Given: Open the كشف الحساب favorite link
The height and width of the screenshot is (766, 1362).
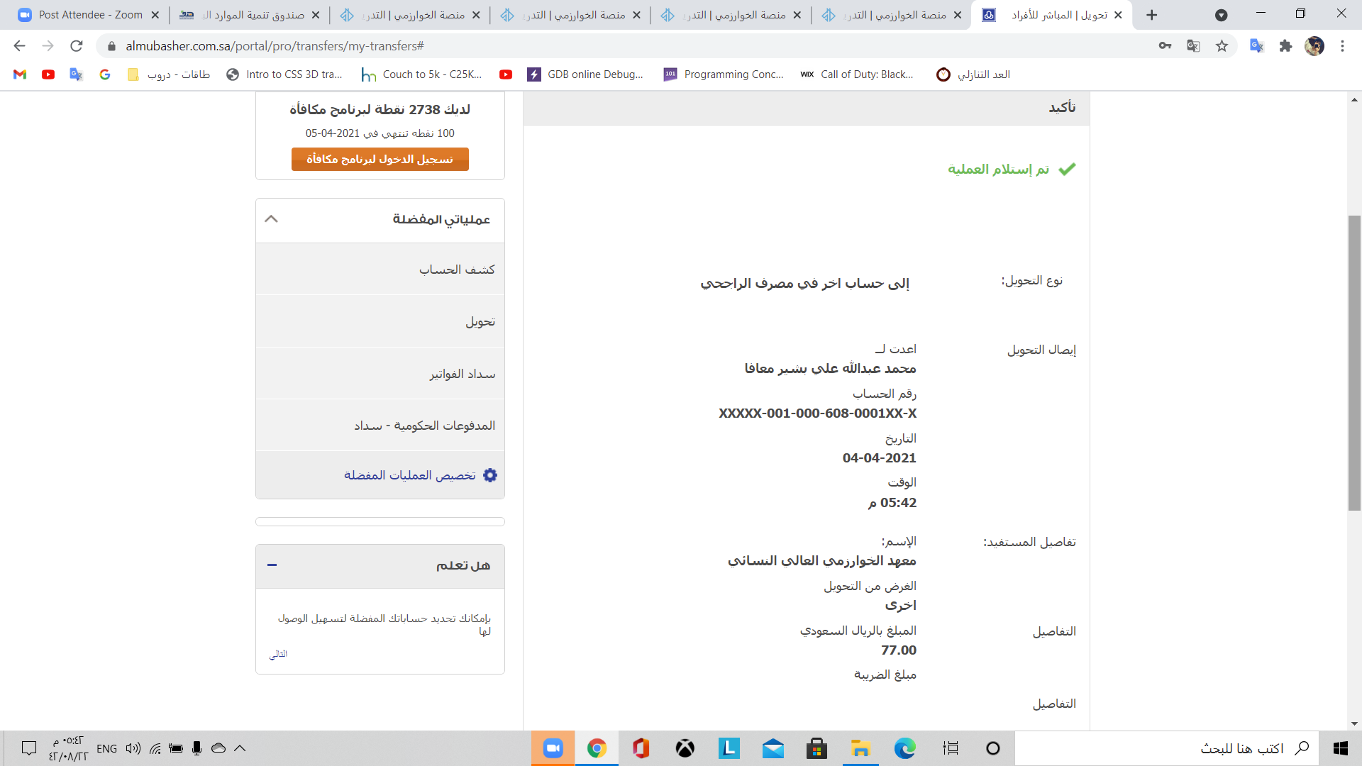Looking at the screenshot, I should point(457,270).
